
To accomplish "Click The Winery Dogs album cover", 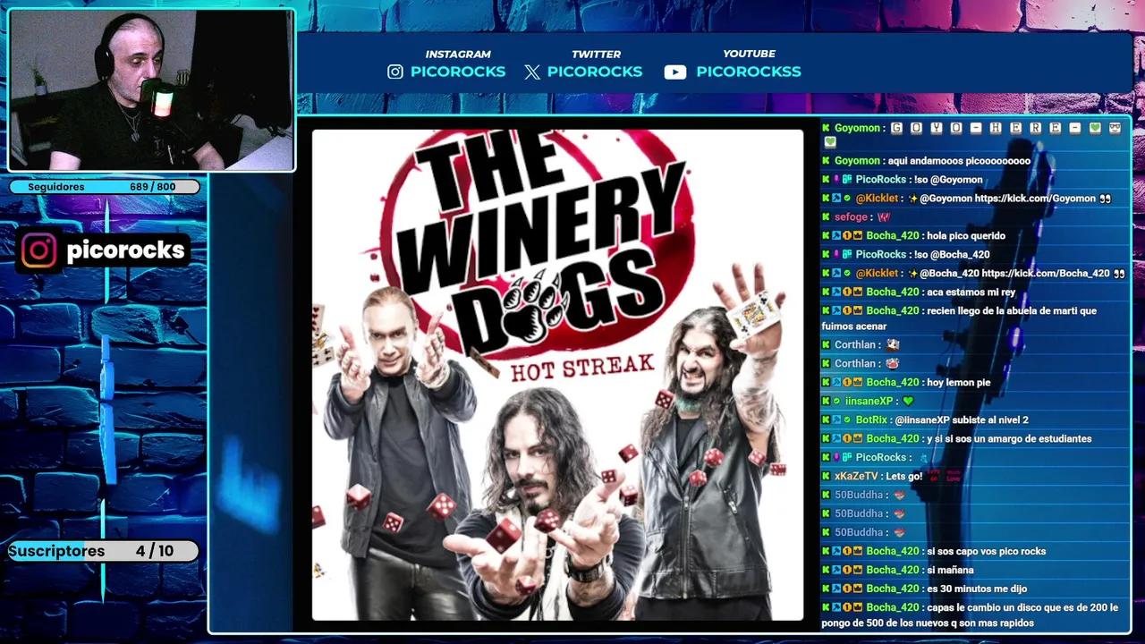I will point(557,375).
